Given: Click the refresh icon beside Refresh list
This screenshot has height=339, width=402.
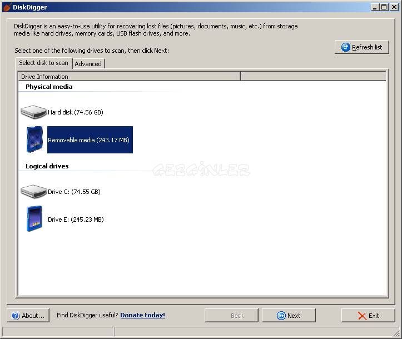Looking at the screenshot, I should tap(345, 47).
